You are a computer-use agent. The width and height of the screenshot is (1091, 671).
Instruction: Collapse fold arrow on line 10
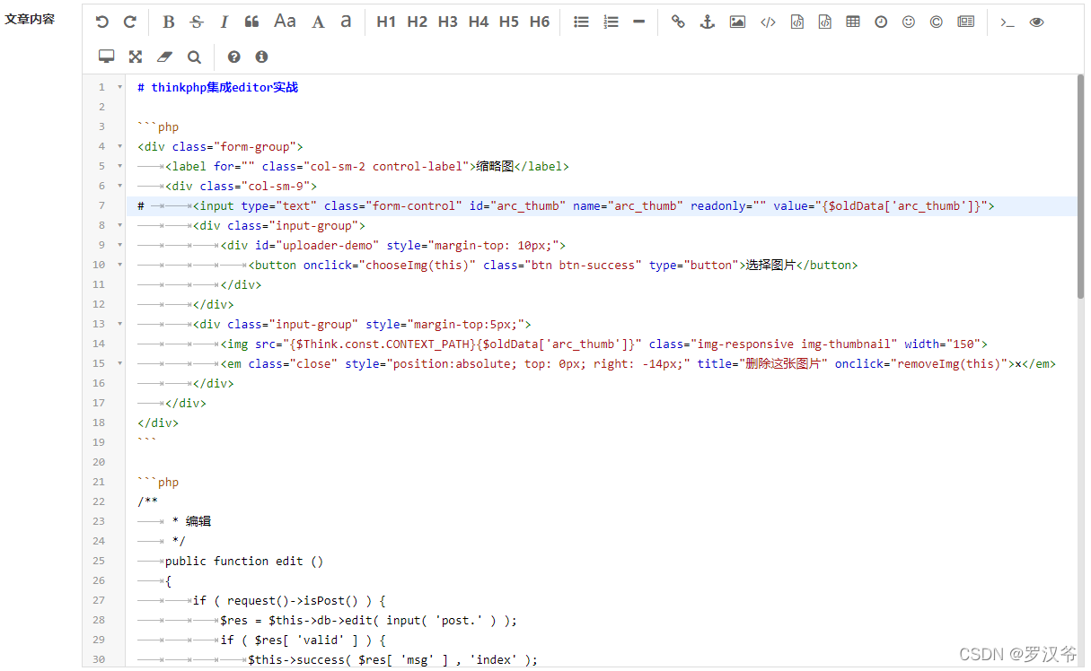(119, 265)
